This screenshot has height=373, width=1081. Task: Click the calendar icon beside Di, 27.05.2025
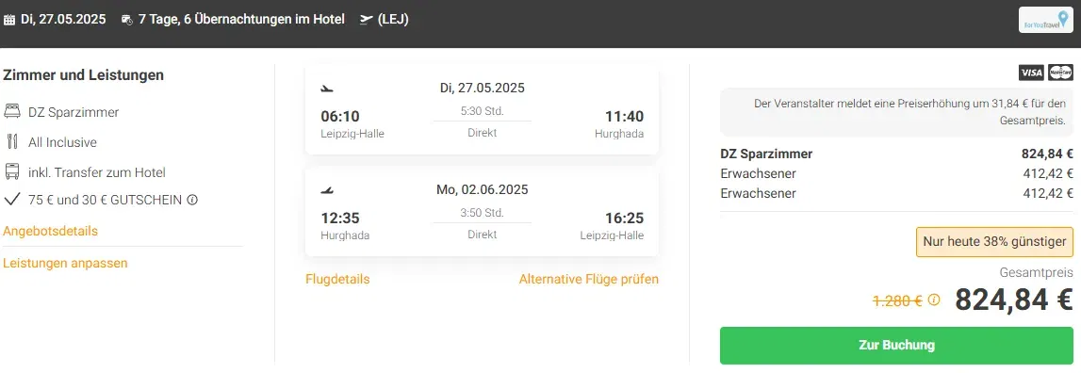pyautogui.click(x=9, y=20)
